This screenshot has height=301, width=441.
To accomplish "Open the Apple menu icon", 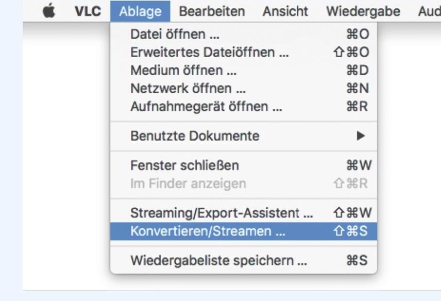I will pyautogui.click(x=49, y=11).
